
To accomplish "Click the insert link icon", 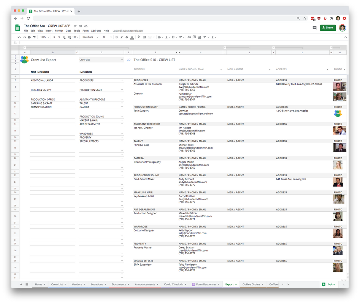I will 189,37.
